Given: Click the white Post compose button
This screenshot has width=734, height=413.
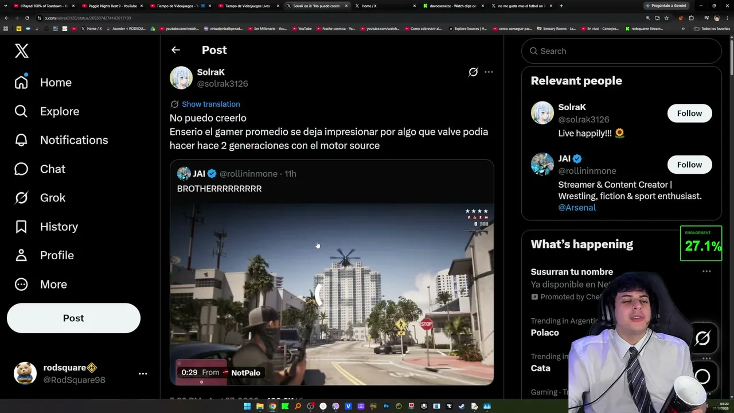Looking at the screenshot, I should [73, 318].
